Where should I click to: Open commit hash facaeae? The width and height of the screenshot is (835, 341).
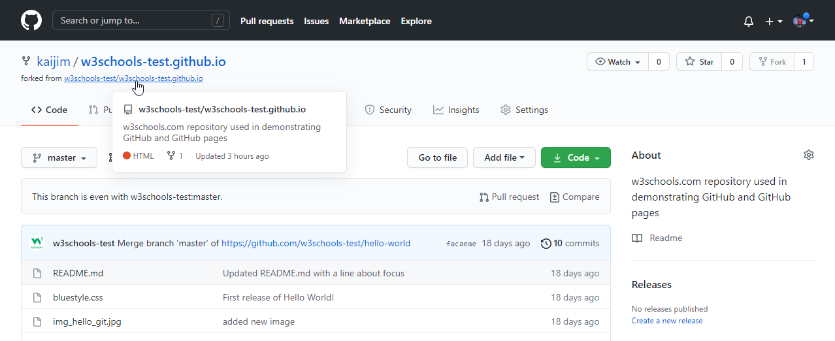pos(461,244)
